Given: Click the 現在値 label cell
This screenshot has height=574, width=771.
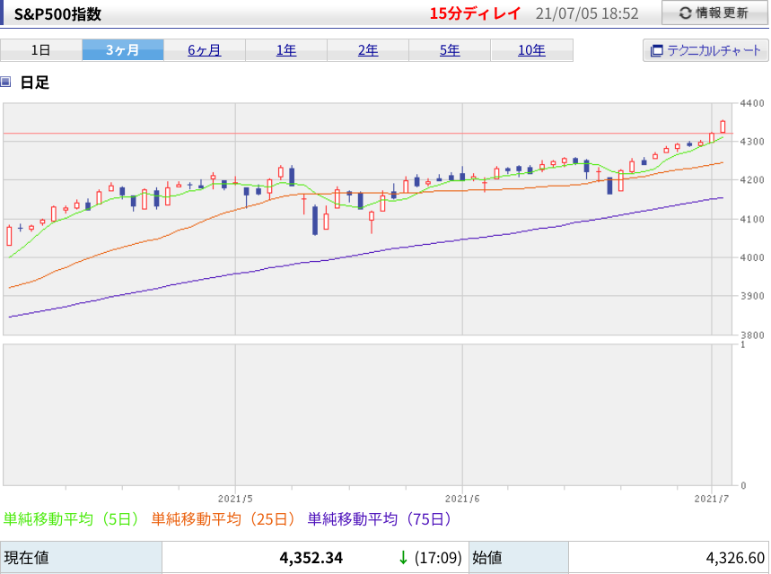Looking at the screenshot, I should pyautogui.click(x=81, y=558).
